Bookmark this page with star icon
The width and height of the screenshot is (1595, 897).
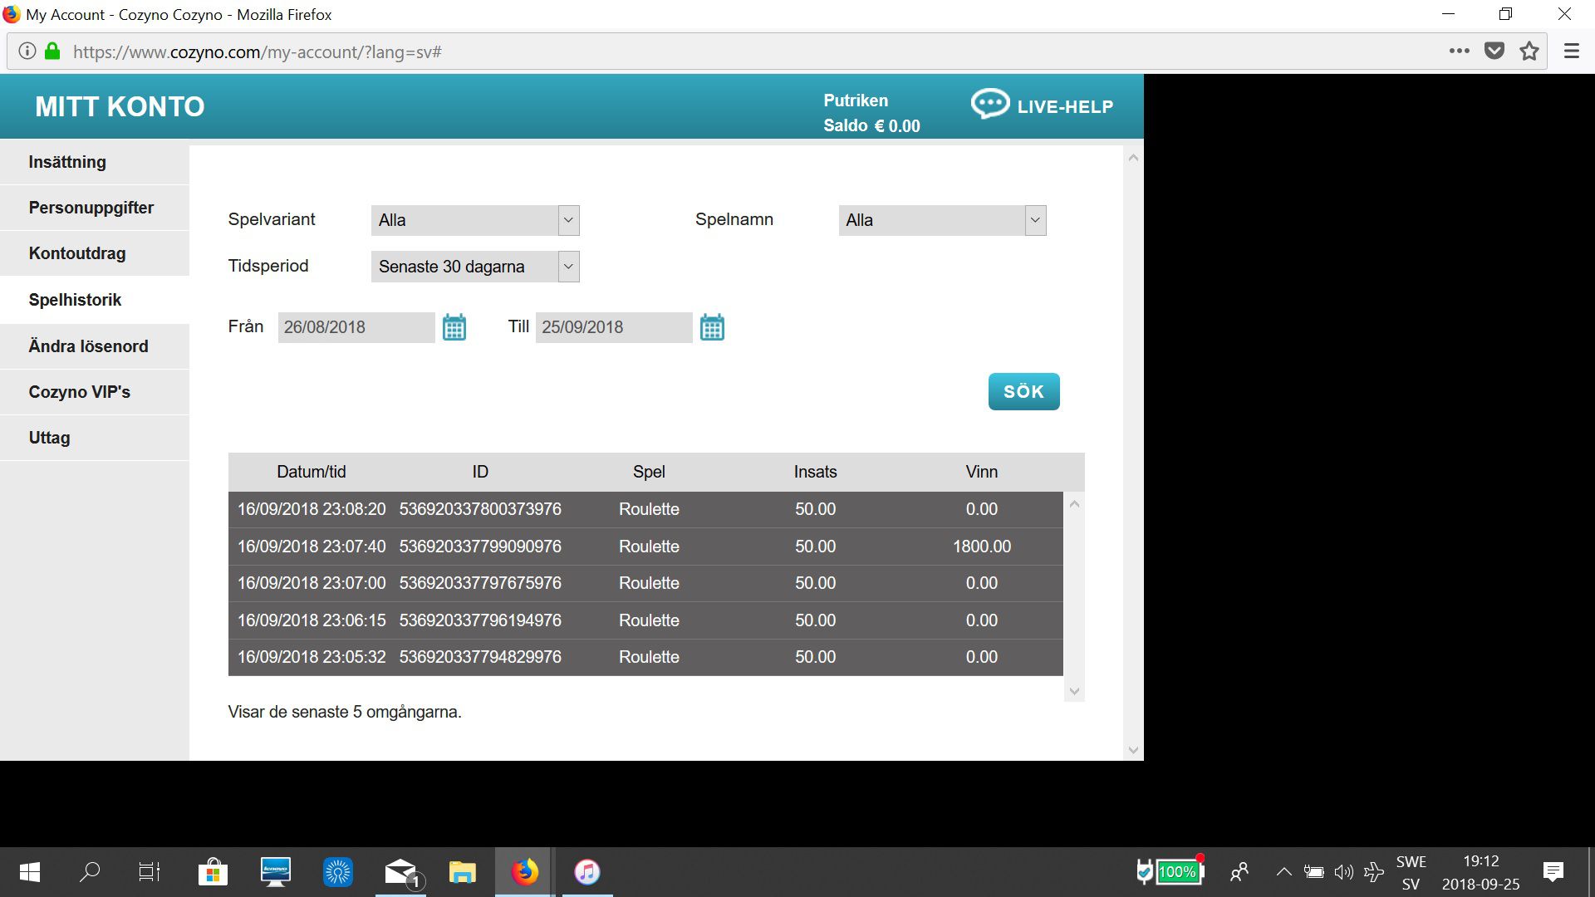1529,51
